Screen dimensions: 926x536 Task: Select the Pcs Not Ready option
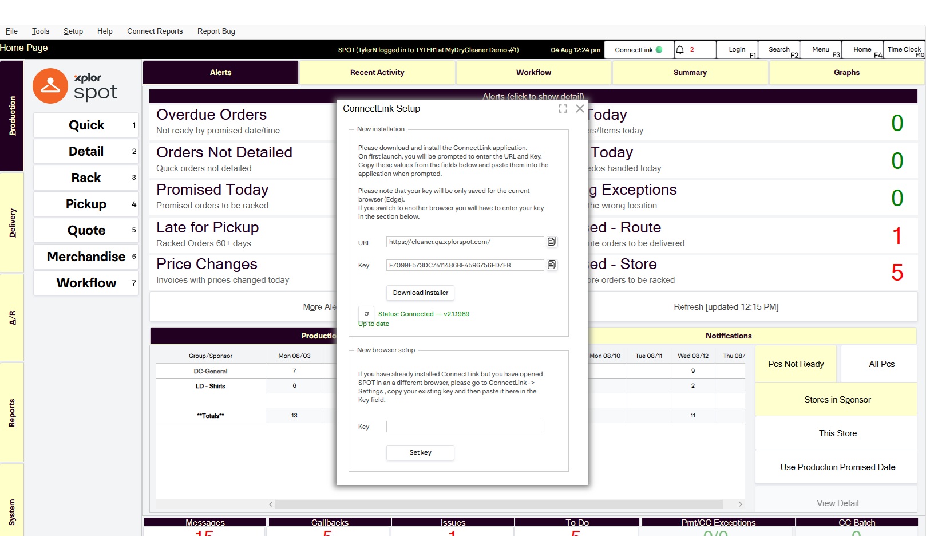[796, 364]
